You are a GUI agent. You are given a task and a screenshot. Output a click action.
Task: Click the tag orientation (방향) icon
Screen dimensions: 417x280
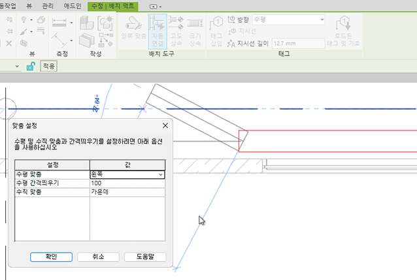tap(231, 20)
